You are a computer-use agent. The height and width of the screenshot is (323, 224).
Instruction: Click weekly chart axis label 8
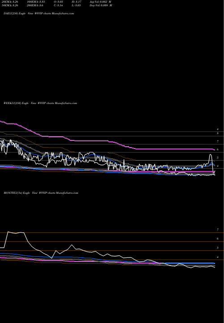(x=218, y=133)
